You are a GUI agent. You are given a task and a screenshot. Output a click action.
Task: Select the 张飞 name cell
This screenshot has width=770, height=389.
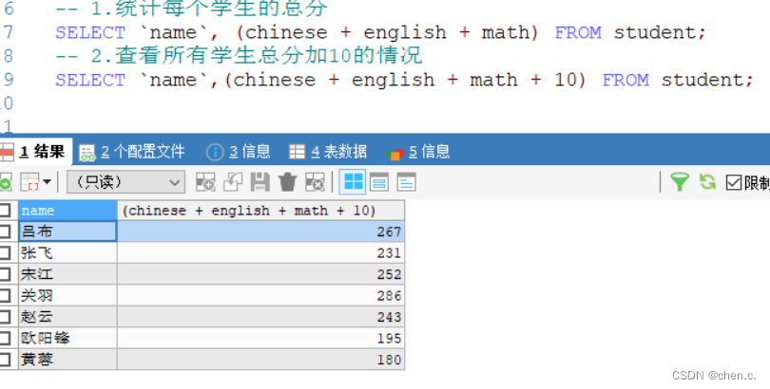[67, 252]
